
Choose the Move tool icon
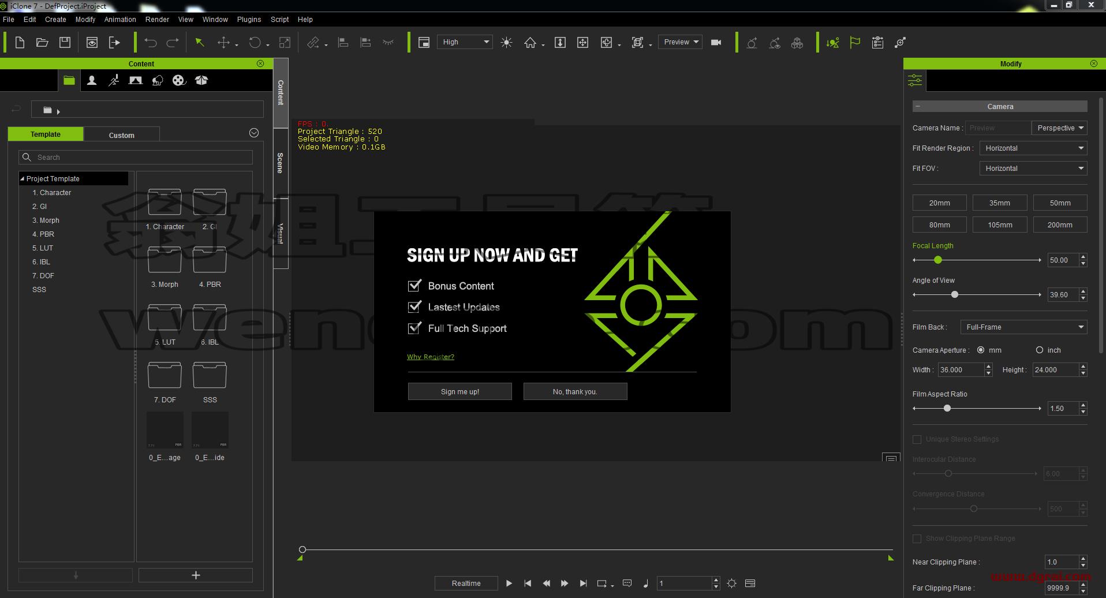(223, 42)
